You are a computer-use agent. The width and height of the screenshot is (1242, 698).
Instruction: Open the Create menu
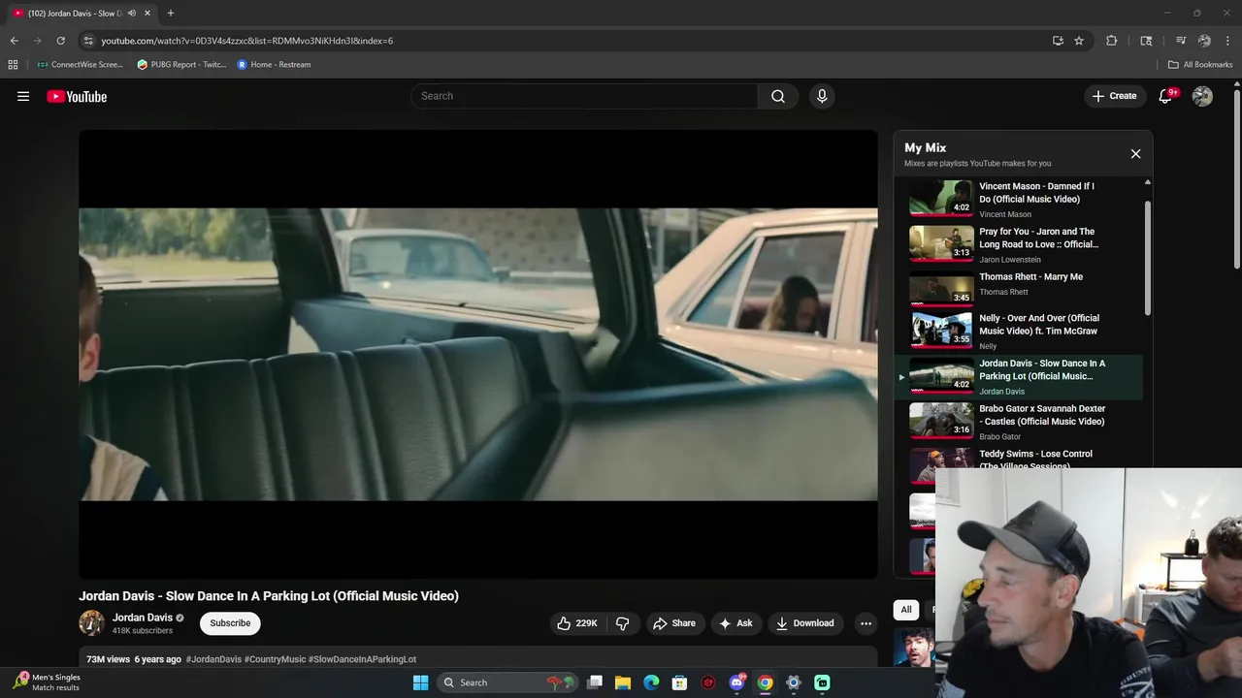[1114, 96]
